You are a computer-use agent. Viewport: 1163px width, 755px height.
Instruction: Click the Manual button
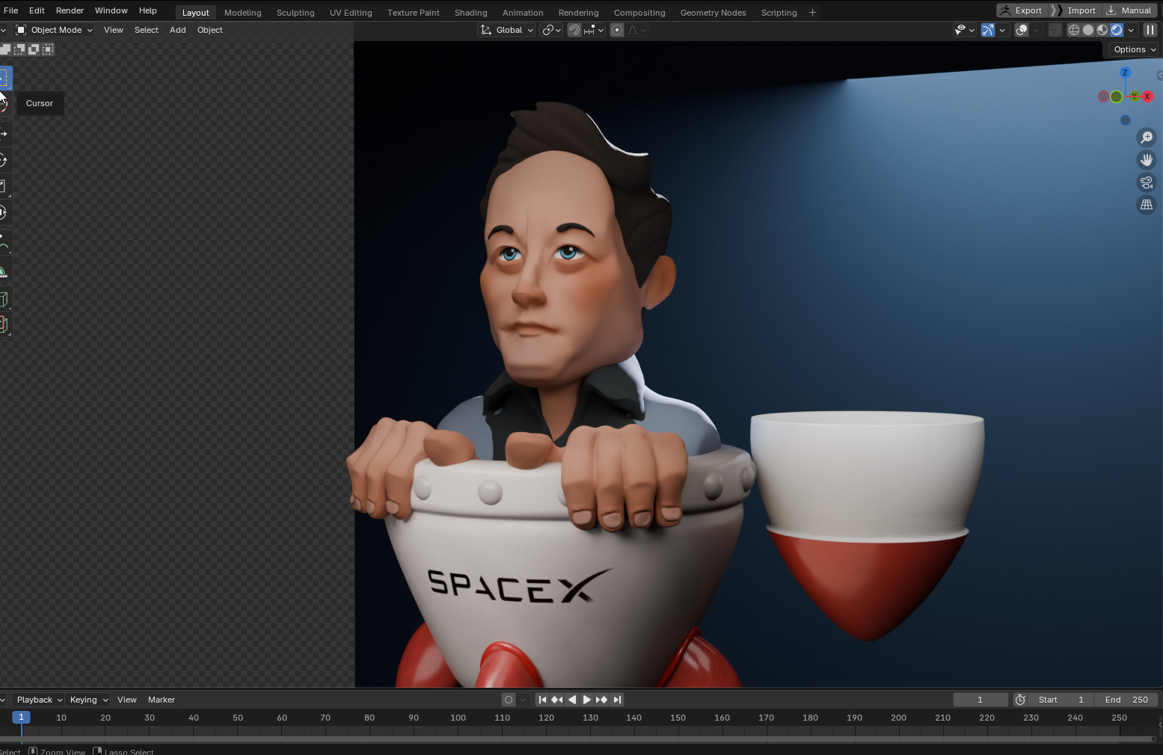[1129, 10]
